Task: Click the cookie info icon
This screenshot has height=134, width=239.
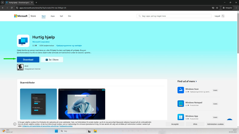Action: tap(15, 124)
